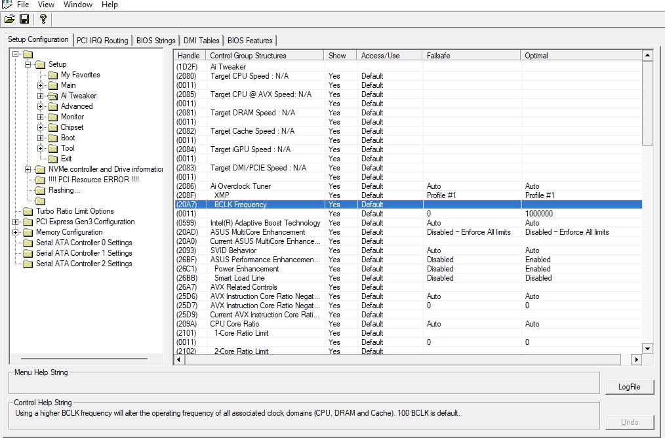Open the BIOS Features tab
This screenshot has height=438, width=665.
click(x=251, y=41)
